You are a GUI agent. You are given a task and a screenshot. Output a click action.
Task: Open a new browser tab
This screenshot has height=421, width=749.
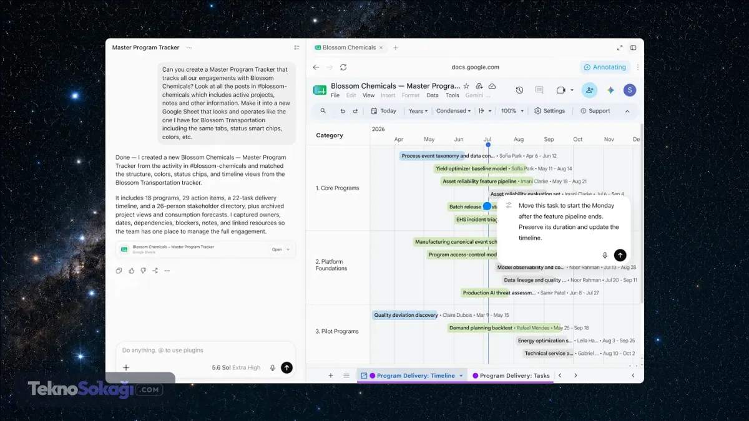[395, 47]
